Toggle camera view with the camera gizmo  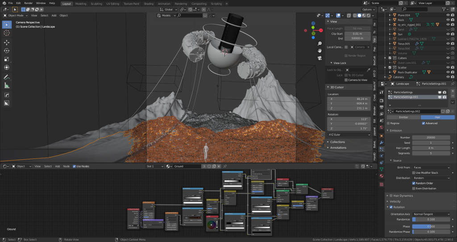coord(320,58)
